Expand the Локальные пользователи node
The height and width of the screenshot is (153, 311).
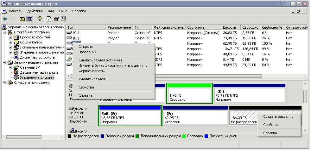pyautogui.click(x=10, y=47)
